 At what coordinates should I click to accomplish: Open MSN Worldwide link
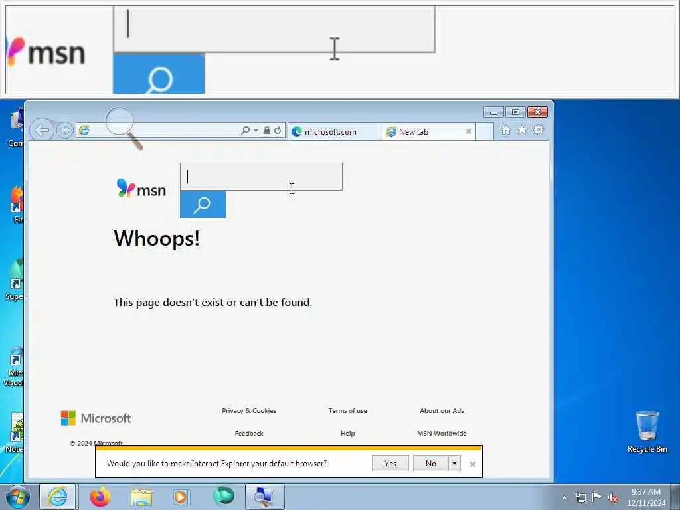click(x=442, y=433)
